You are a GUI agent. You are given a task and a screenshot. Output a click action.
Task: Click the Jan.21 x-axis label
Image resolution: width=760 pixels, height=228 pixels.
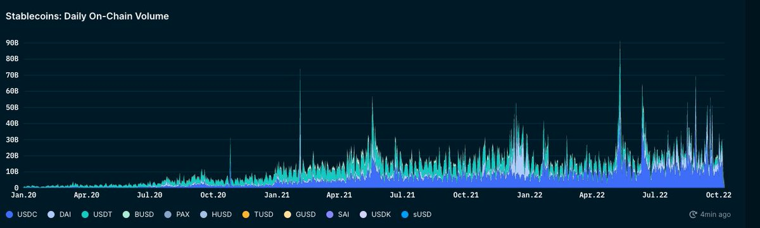coord(277,196)
